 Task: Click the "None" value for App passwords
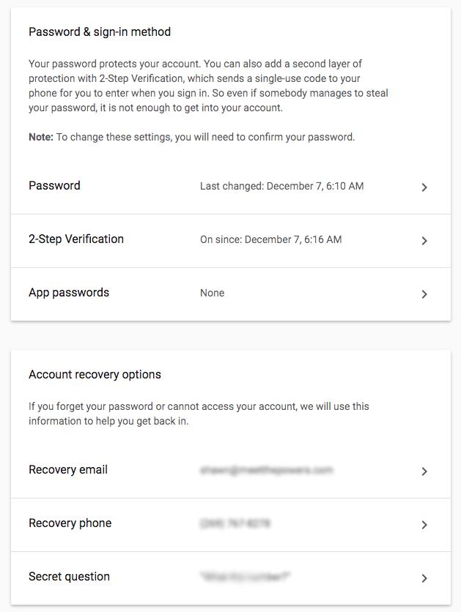click(213, 294)
